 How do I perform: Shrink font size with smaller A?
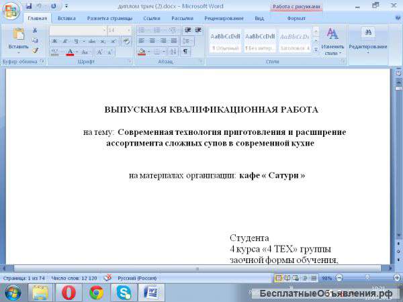(110, 52)
